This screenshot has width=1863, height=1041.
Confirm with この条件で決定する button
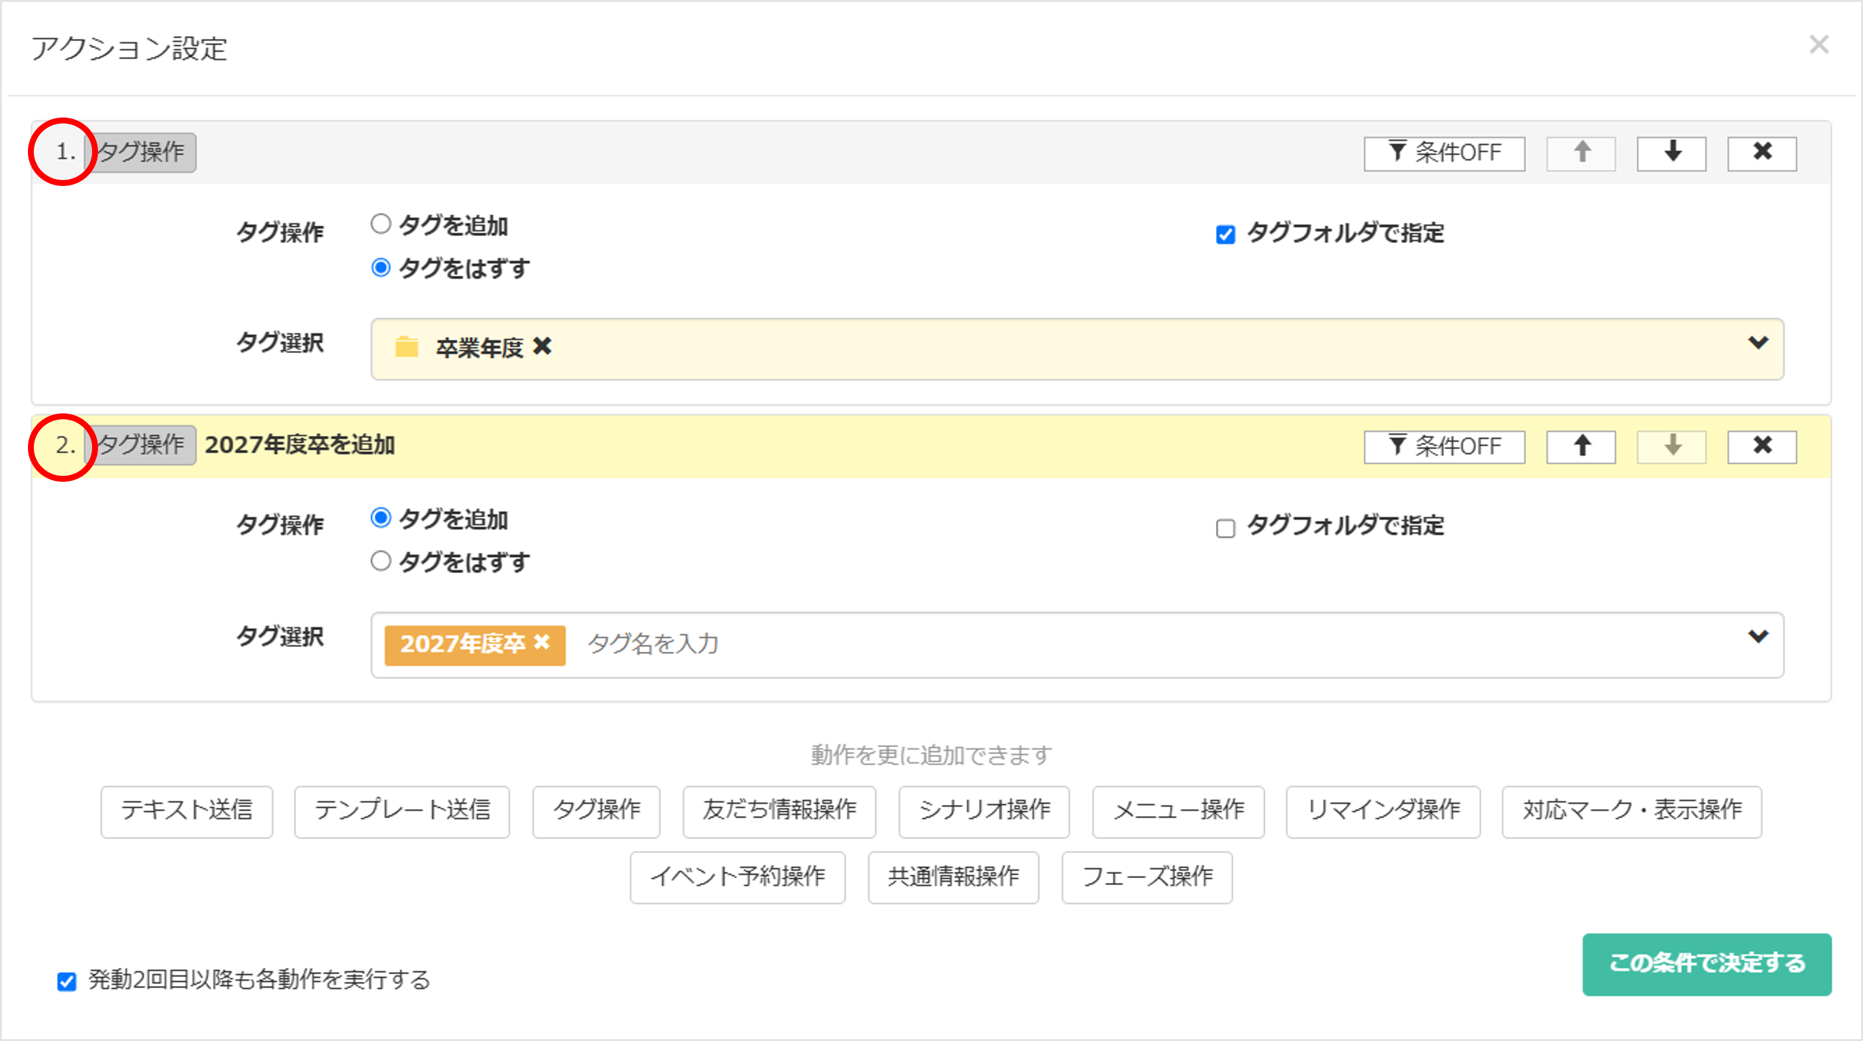[1707, 964]
